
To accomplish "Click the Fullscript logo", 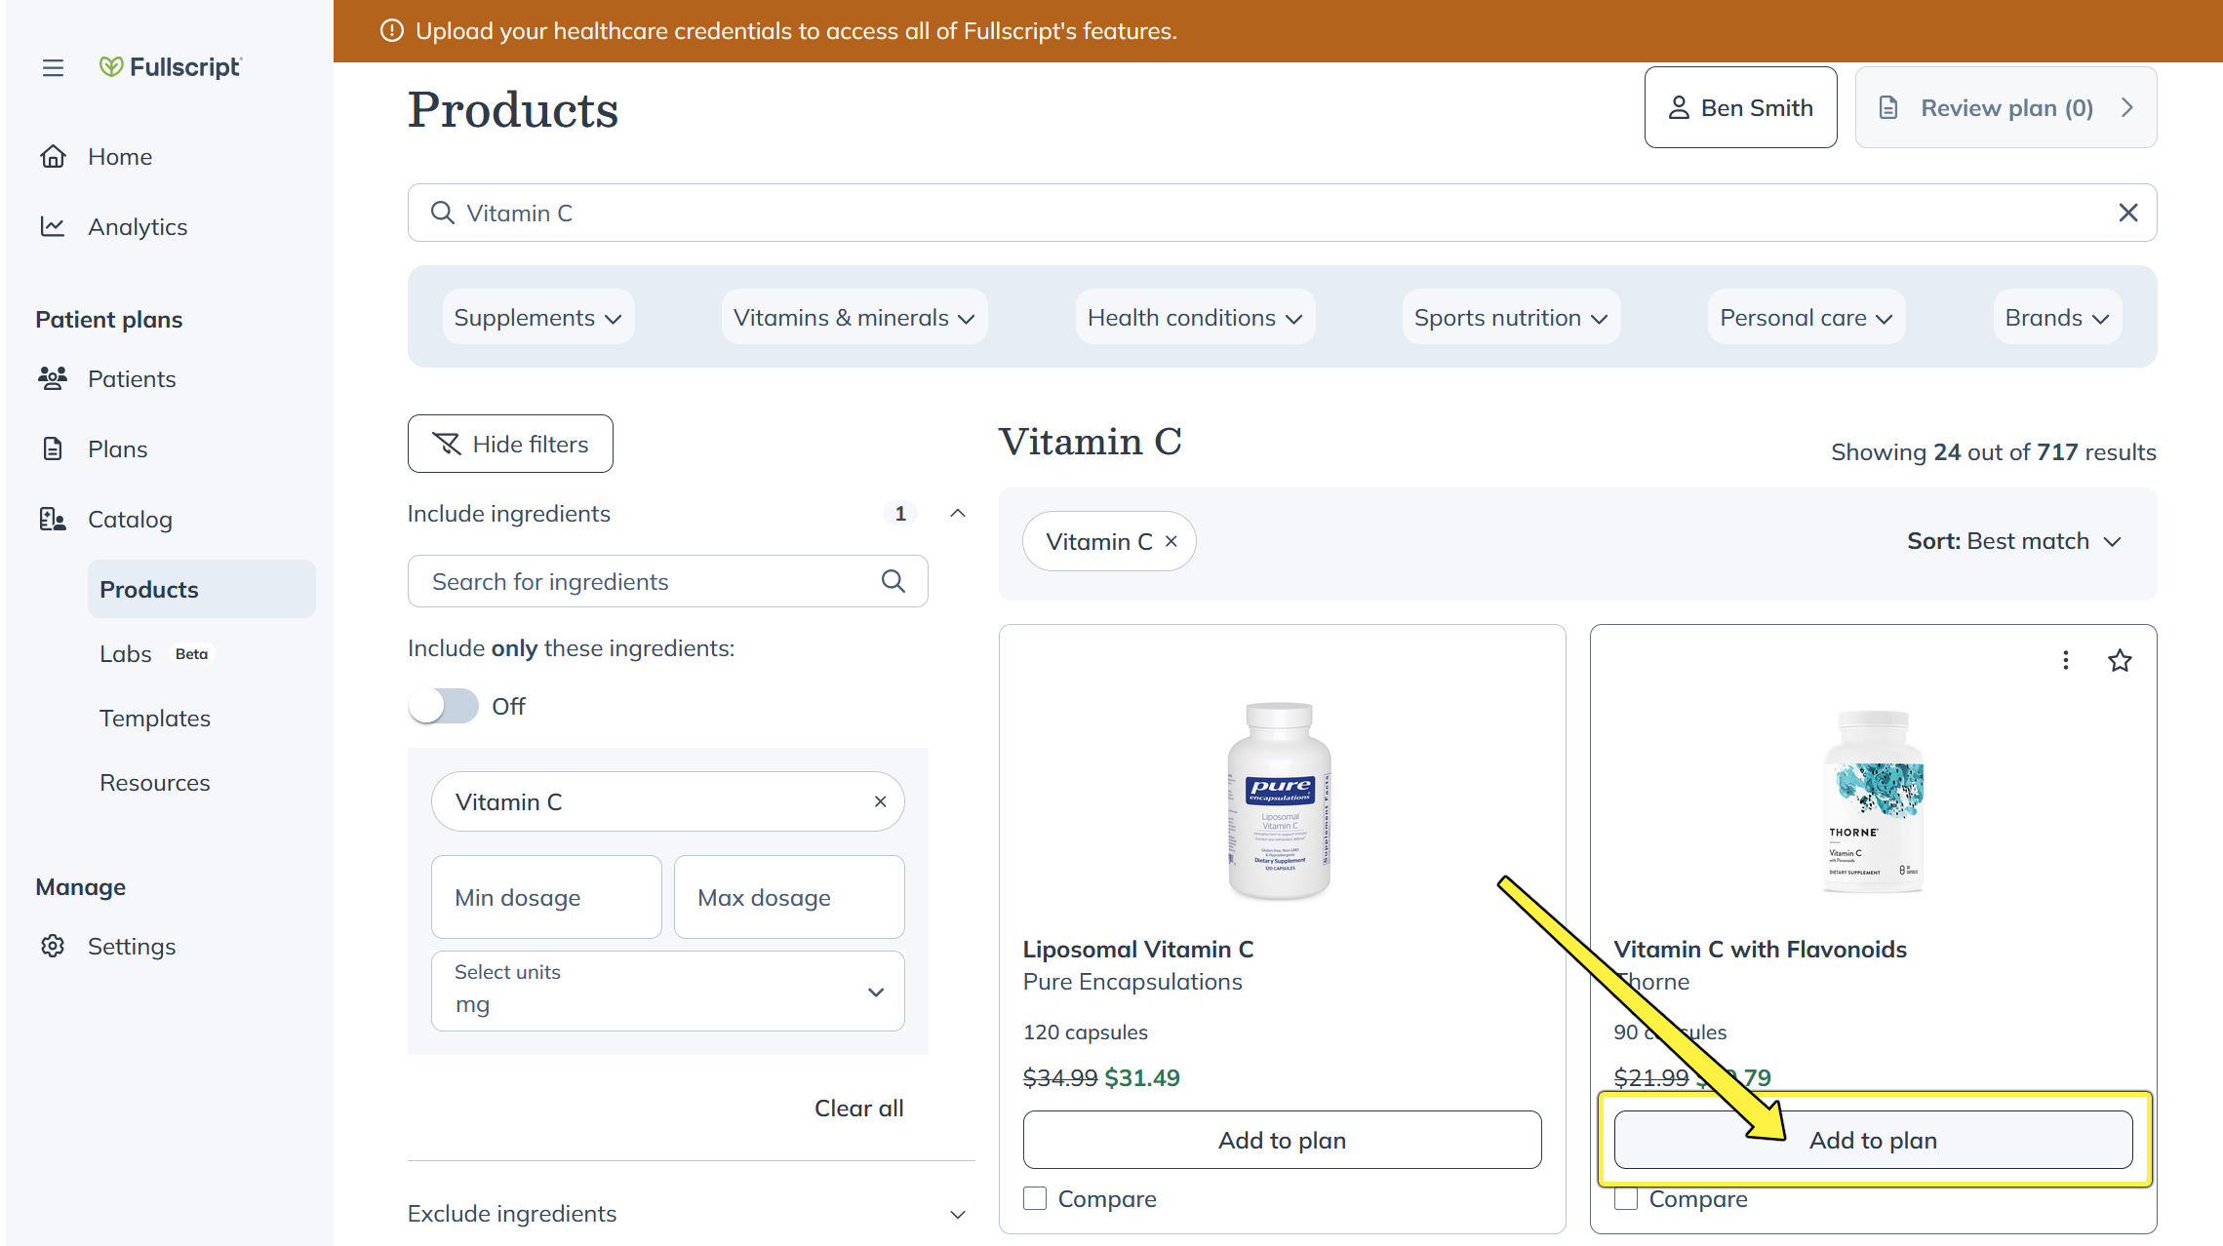I will 170,67.
